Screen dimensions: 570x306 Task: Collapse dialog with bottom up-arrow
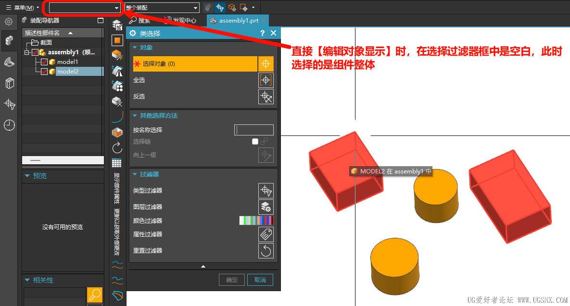point(203,267)
